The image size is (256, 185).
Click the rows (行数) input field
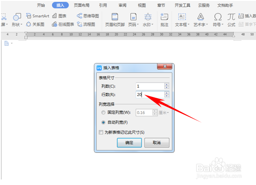(150, 95)
